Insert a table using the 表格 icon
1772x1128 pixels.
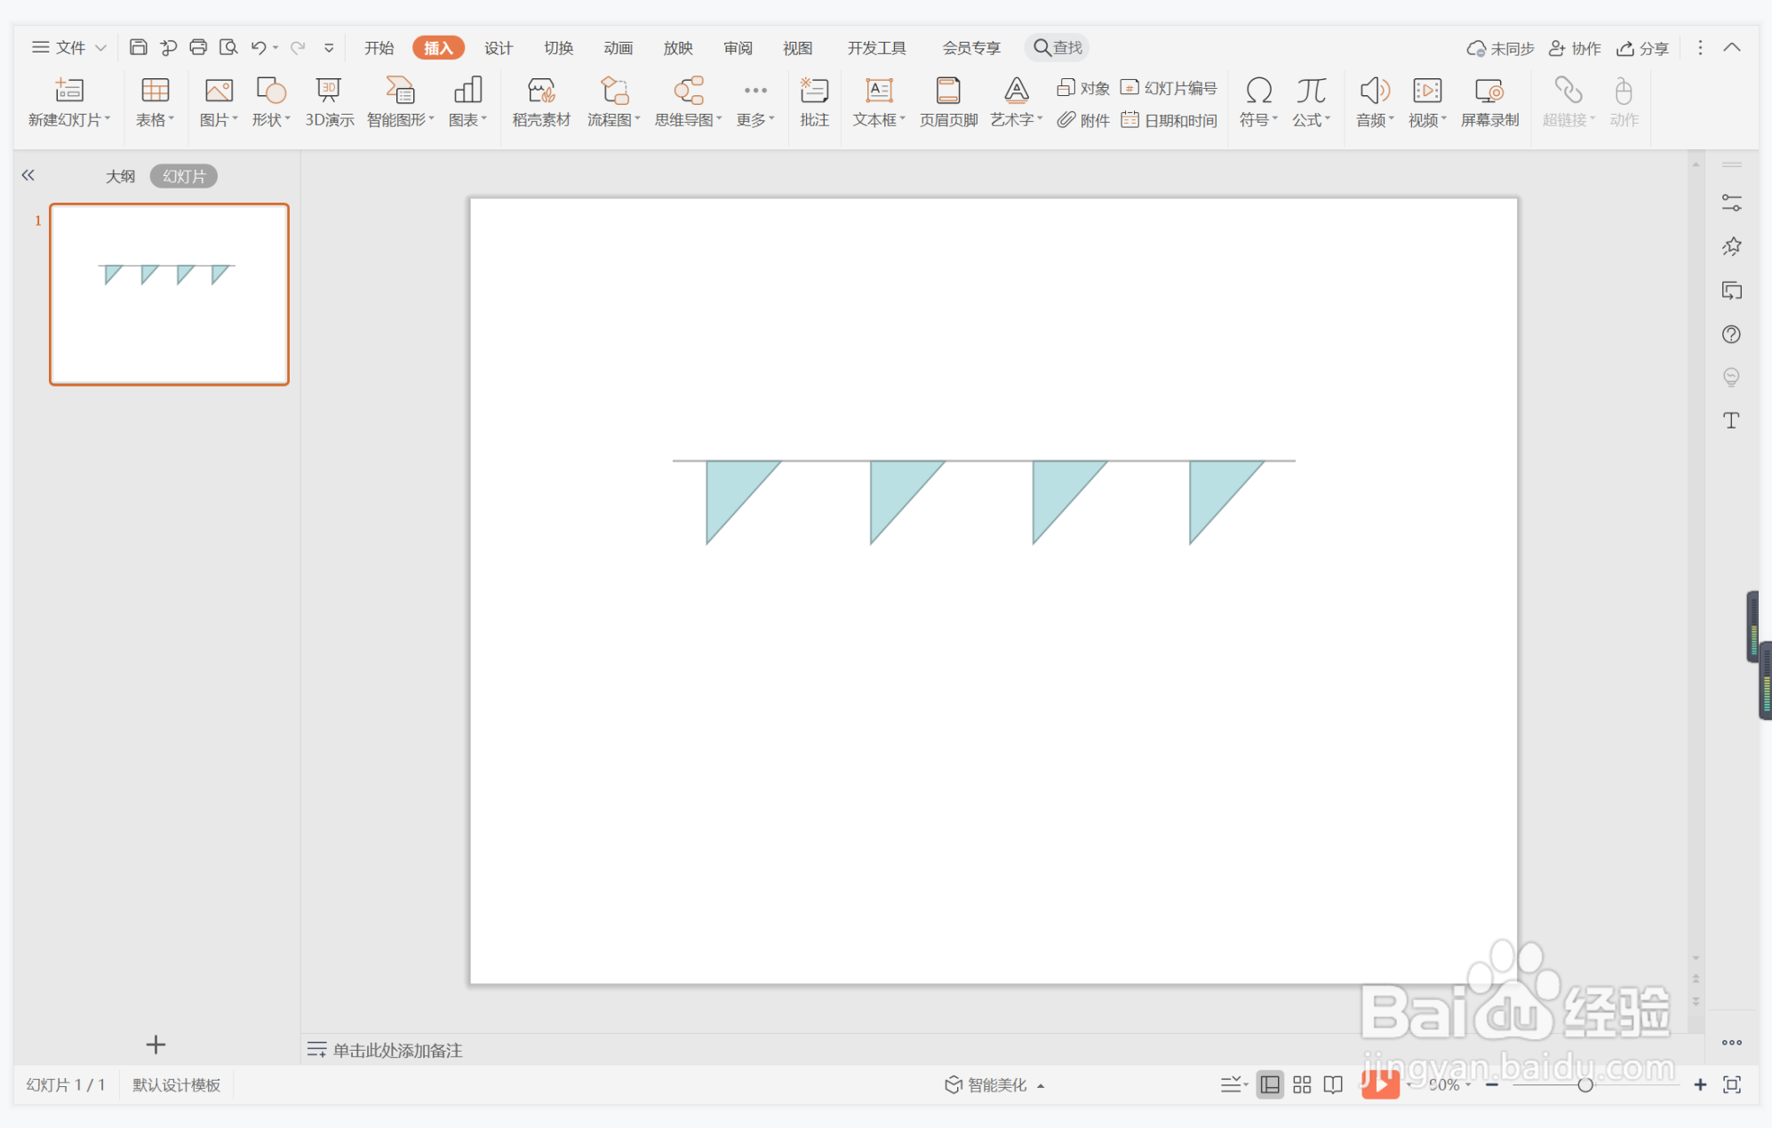click(x=155, y=92)
